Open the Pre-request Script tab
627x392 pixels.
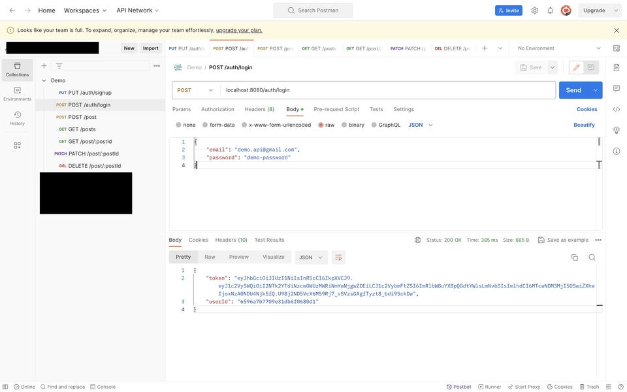(x=336, y=109)
